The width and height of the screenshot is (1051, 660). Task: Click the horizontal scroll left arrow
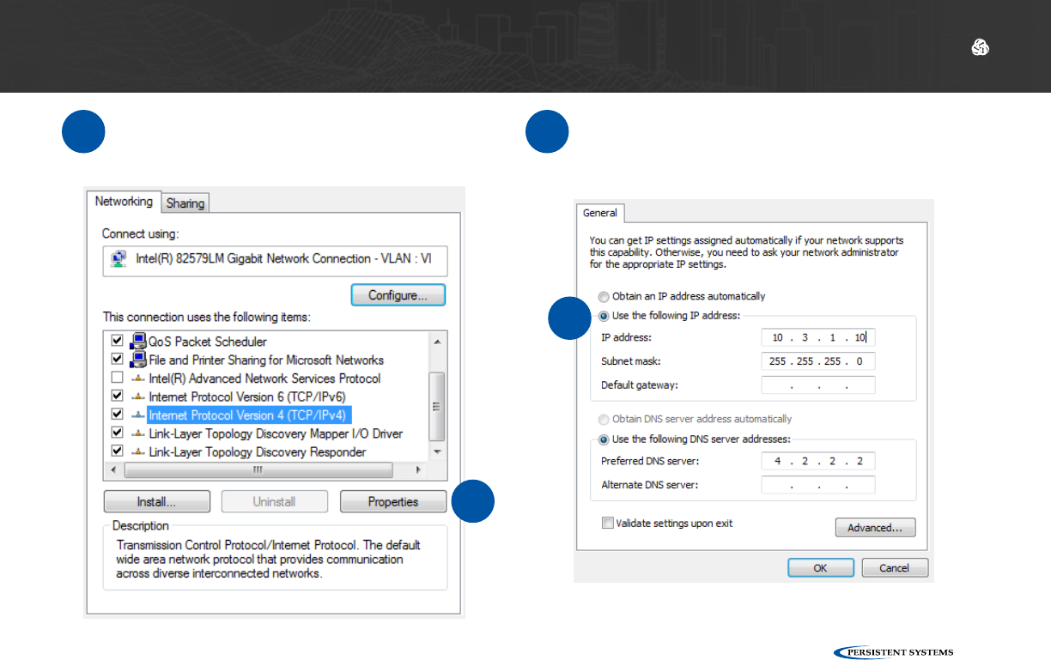tap(112, 470)
